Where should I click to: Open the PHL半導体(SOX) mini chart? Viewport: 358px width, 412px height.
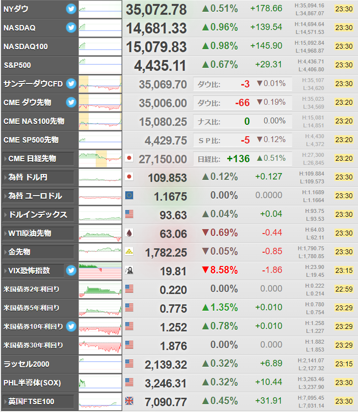100,383
